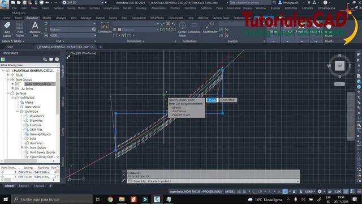The image size is (362, 204).
Task: Switch to Layout1 tab
Action: click(x=24, y=186)
